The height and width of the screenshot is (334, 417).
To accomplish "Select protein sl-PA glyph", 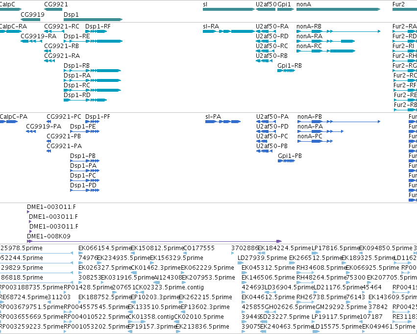I will 223,122.
